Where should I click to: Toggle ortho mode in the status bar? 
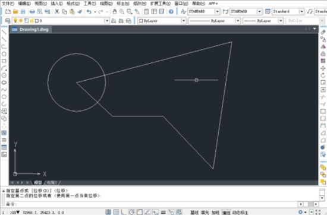point(124,212)
